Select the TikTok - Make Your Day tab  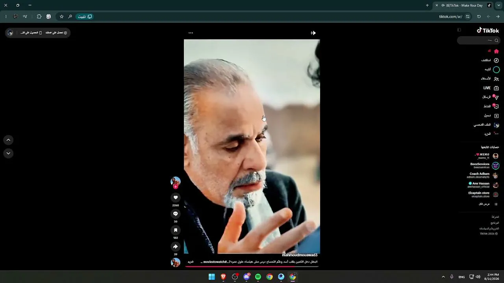click(x=463, y=6)
